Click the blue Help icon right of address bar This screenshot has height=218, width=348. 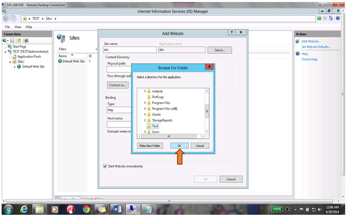[338, 19]
